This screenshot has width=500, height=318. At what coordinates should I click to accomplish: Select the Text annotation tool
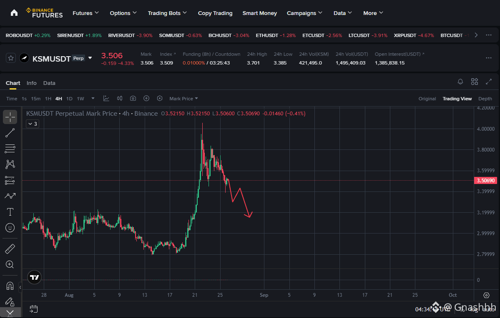point(10,212)
